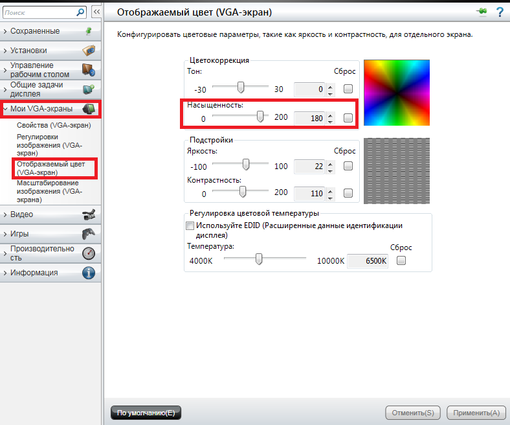510x425 pixels.
Task: Click the Игры gamepad icon
Action: 89,233
